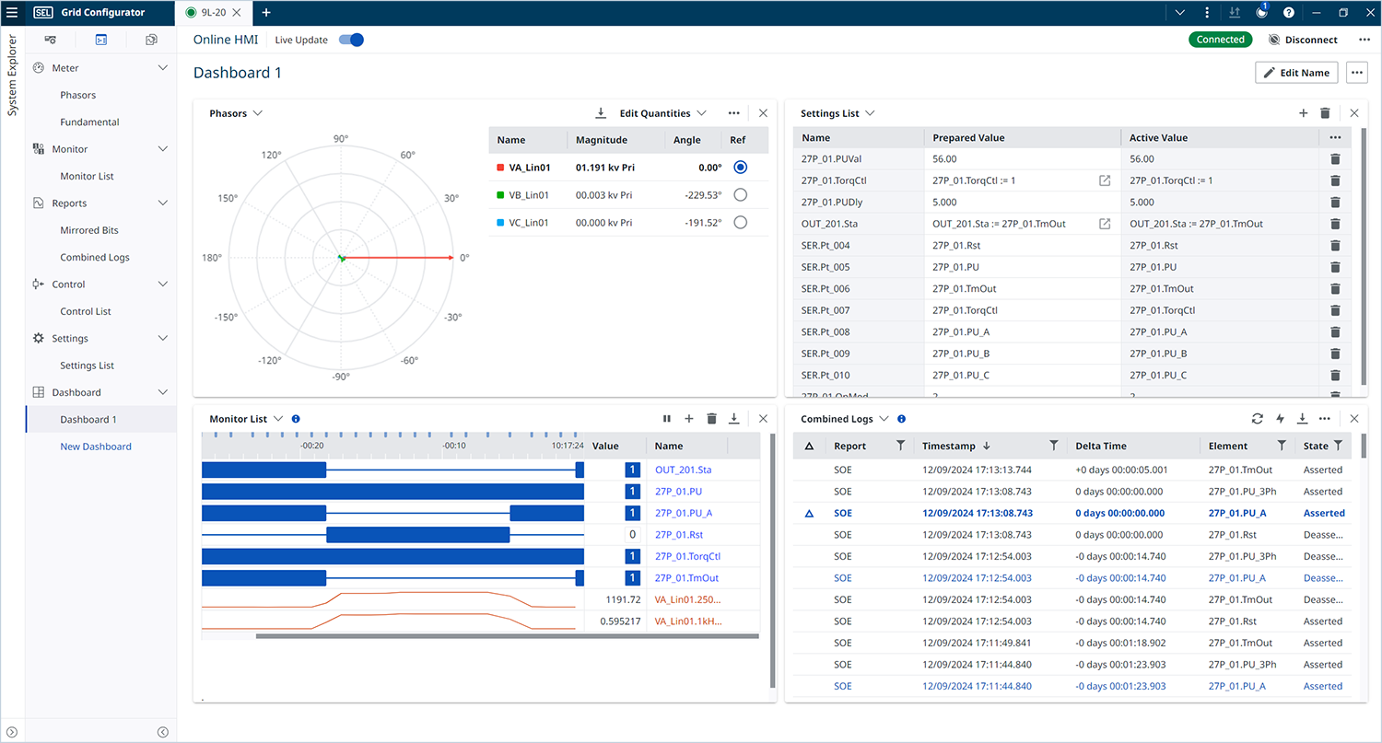The width and height of the screenshot is (1382, 743).
Task: Disconnect from the device
Action: coord(1303,40)
